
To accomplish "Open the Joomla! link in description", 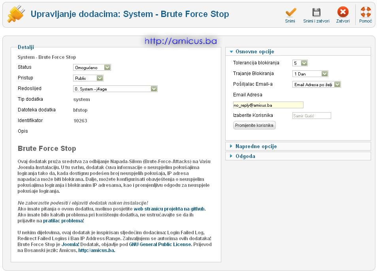I will point(70,244).
